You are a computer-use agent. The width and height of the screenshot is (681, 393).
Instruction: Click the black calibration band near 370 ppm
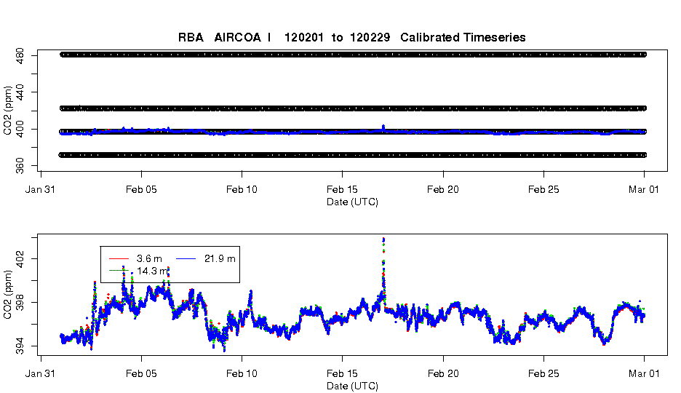(x=353, y=154)
